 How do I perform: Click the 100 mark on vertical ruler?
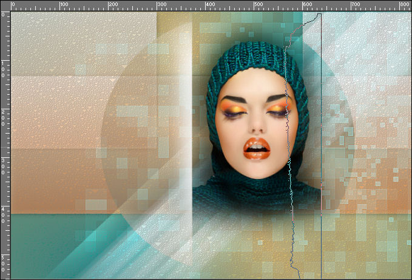(3, 69)
